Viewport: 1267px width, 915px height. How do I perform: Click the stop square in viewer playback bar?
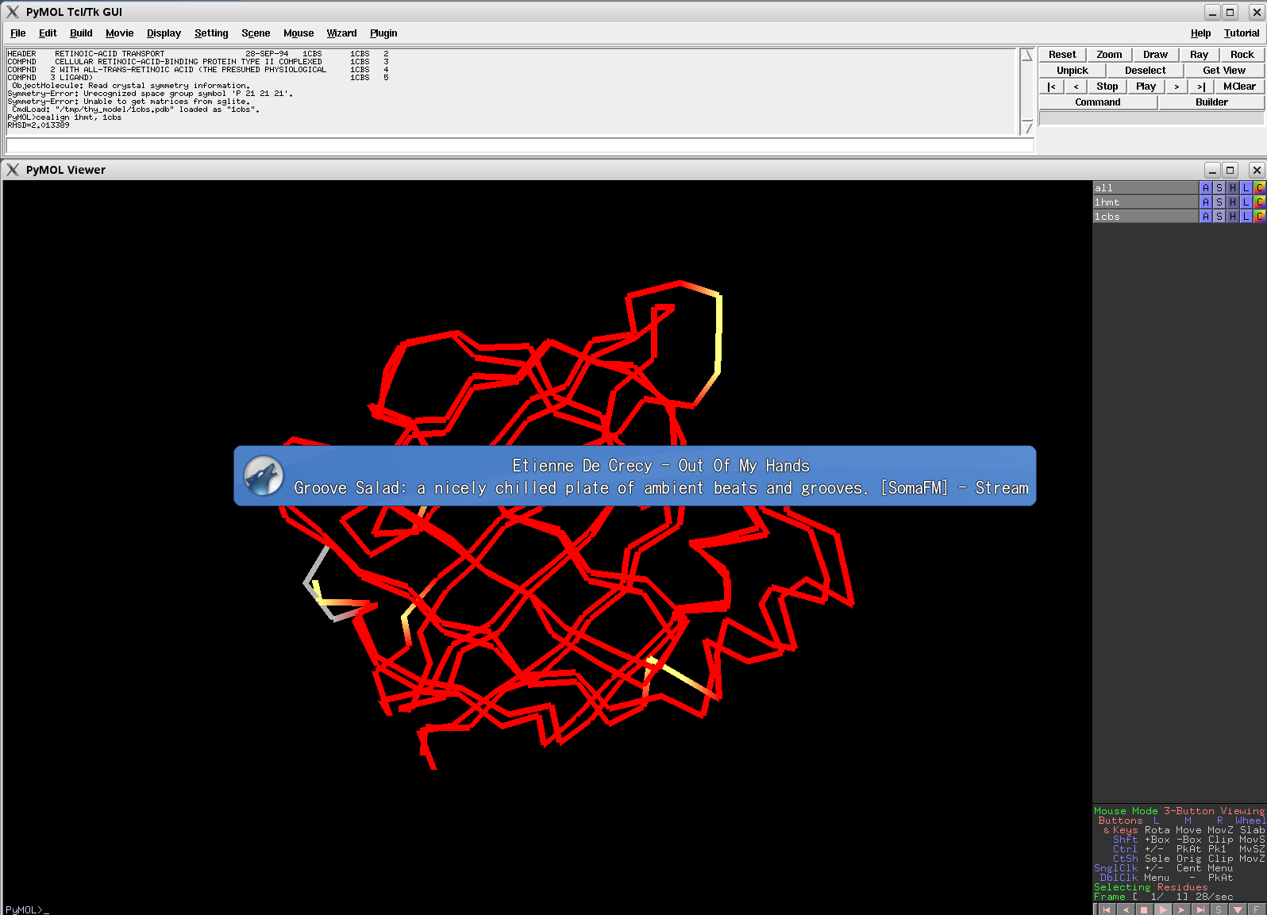coord(1144,909)
